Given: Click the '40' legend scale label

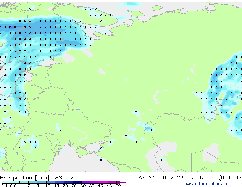Looking at the screenshot, I should 100,185.
